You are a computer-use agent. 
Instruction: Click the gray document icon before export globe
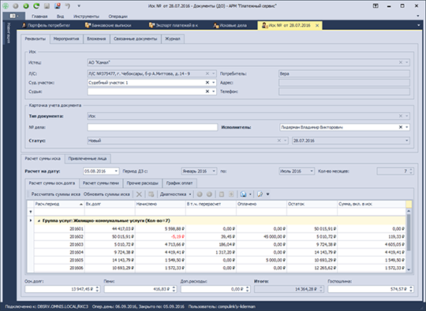click(x=231, y=194)
